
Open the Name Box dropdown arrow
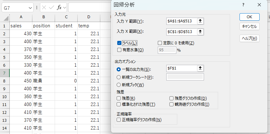(x=30, y=7)
